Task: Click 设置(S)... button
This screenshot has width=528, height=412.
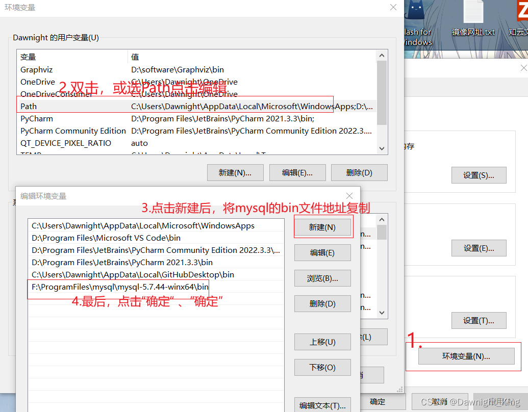Action: (x=479, y=175)
